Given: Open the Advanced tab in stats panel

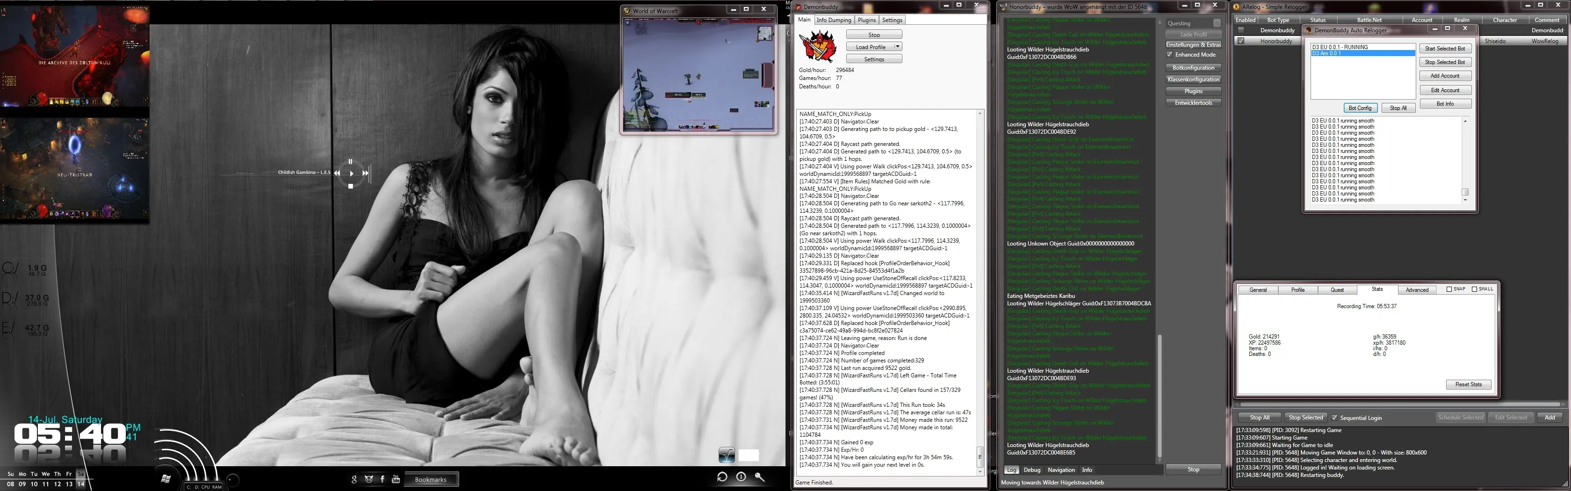Looking at the screenshot, I should [x=1417, y=290].
